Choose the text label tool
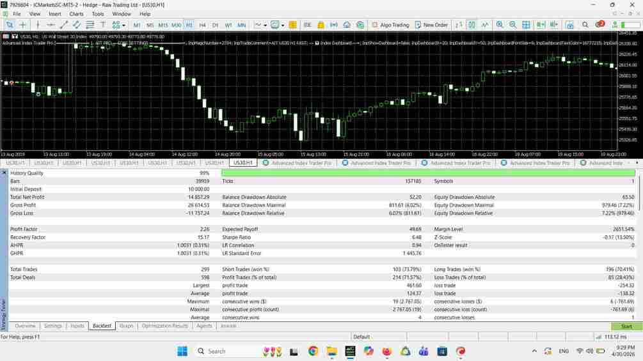Viewport: 643px width, 361px height. click(x=103, y=25)
